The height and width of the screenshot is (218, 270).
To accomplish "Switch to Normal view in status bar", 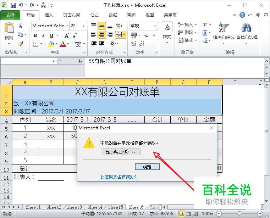I will [x=182, y=214].
